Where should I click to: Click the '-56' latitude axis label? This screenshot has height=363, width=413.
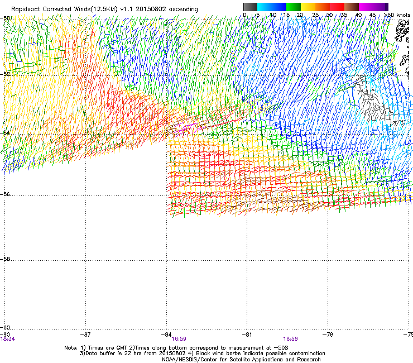coord(5,194)
